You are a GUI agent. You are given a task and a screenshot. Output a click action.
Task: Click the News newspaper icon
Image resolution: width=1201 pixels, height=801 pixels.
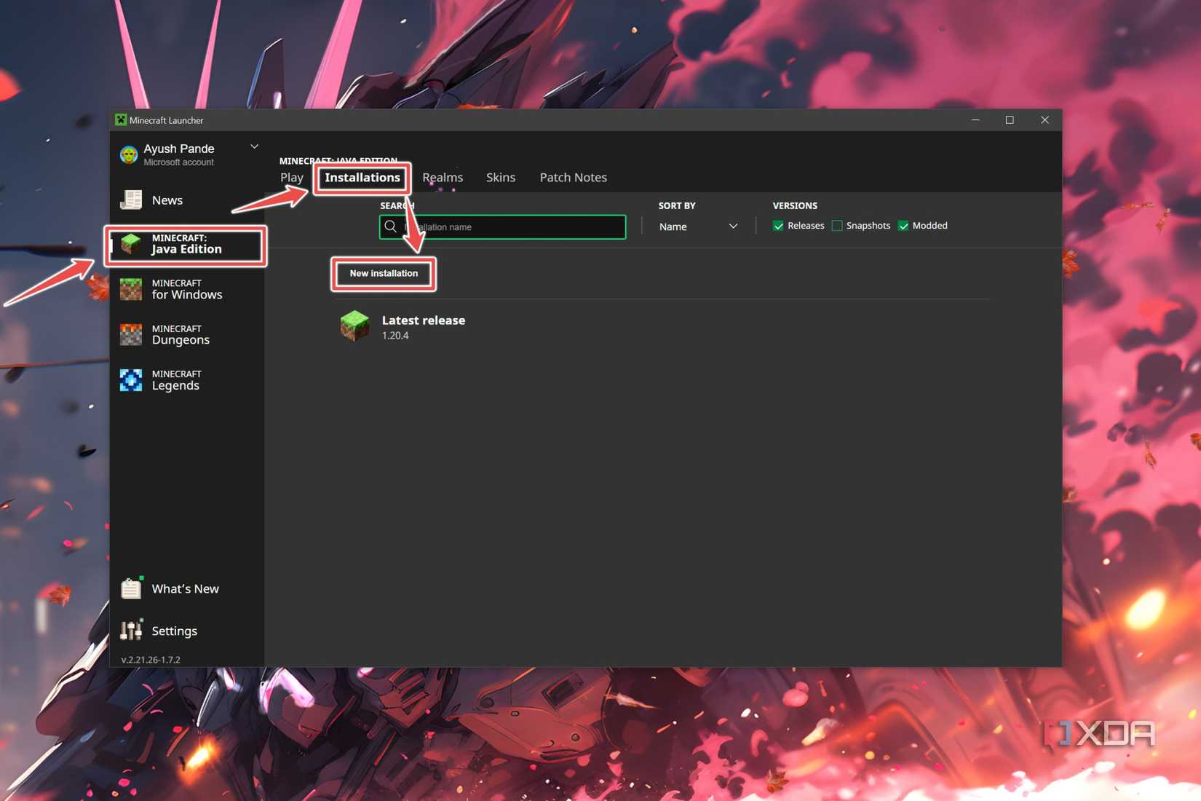(131, 200)
